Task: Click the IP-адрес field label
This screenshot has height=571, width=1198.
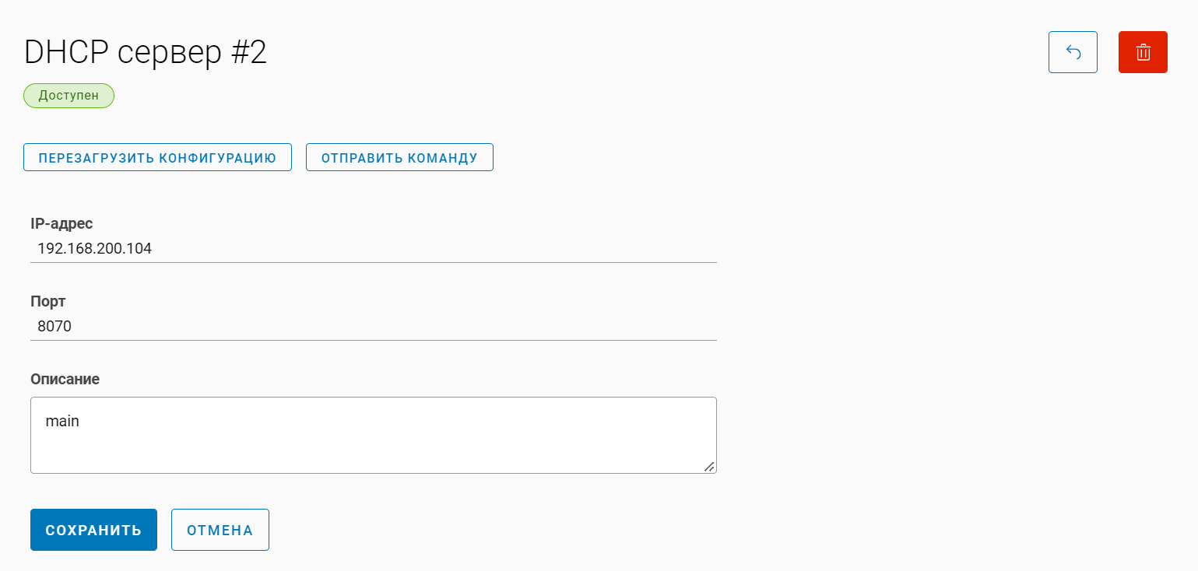Action: pyautogui.click(x=61, y=224)
